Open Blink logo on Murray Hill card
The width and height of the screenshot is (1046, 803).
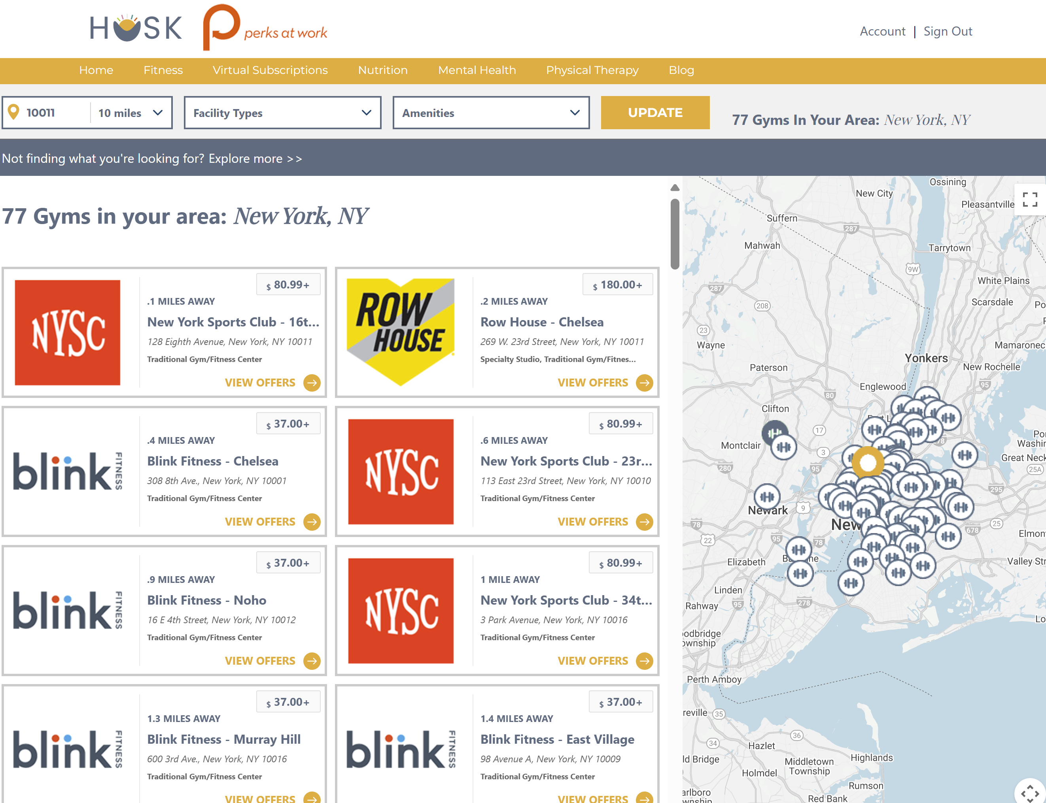(x=68, y=750)
